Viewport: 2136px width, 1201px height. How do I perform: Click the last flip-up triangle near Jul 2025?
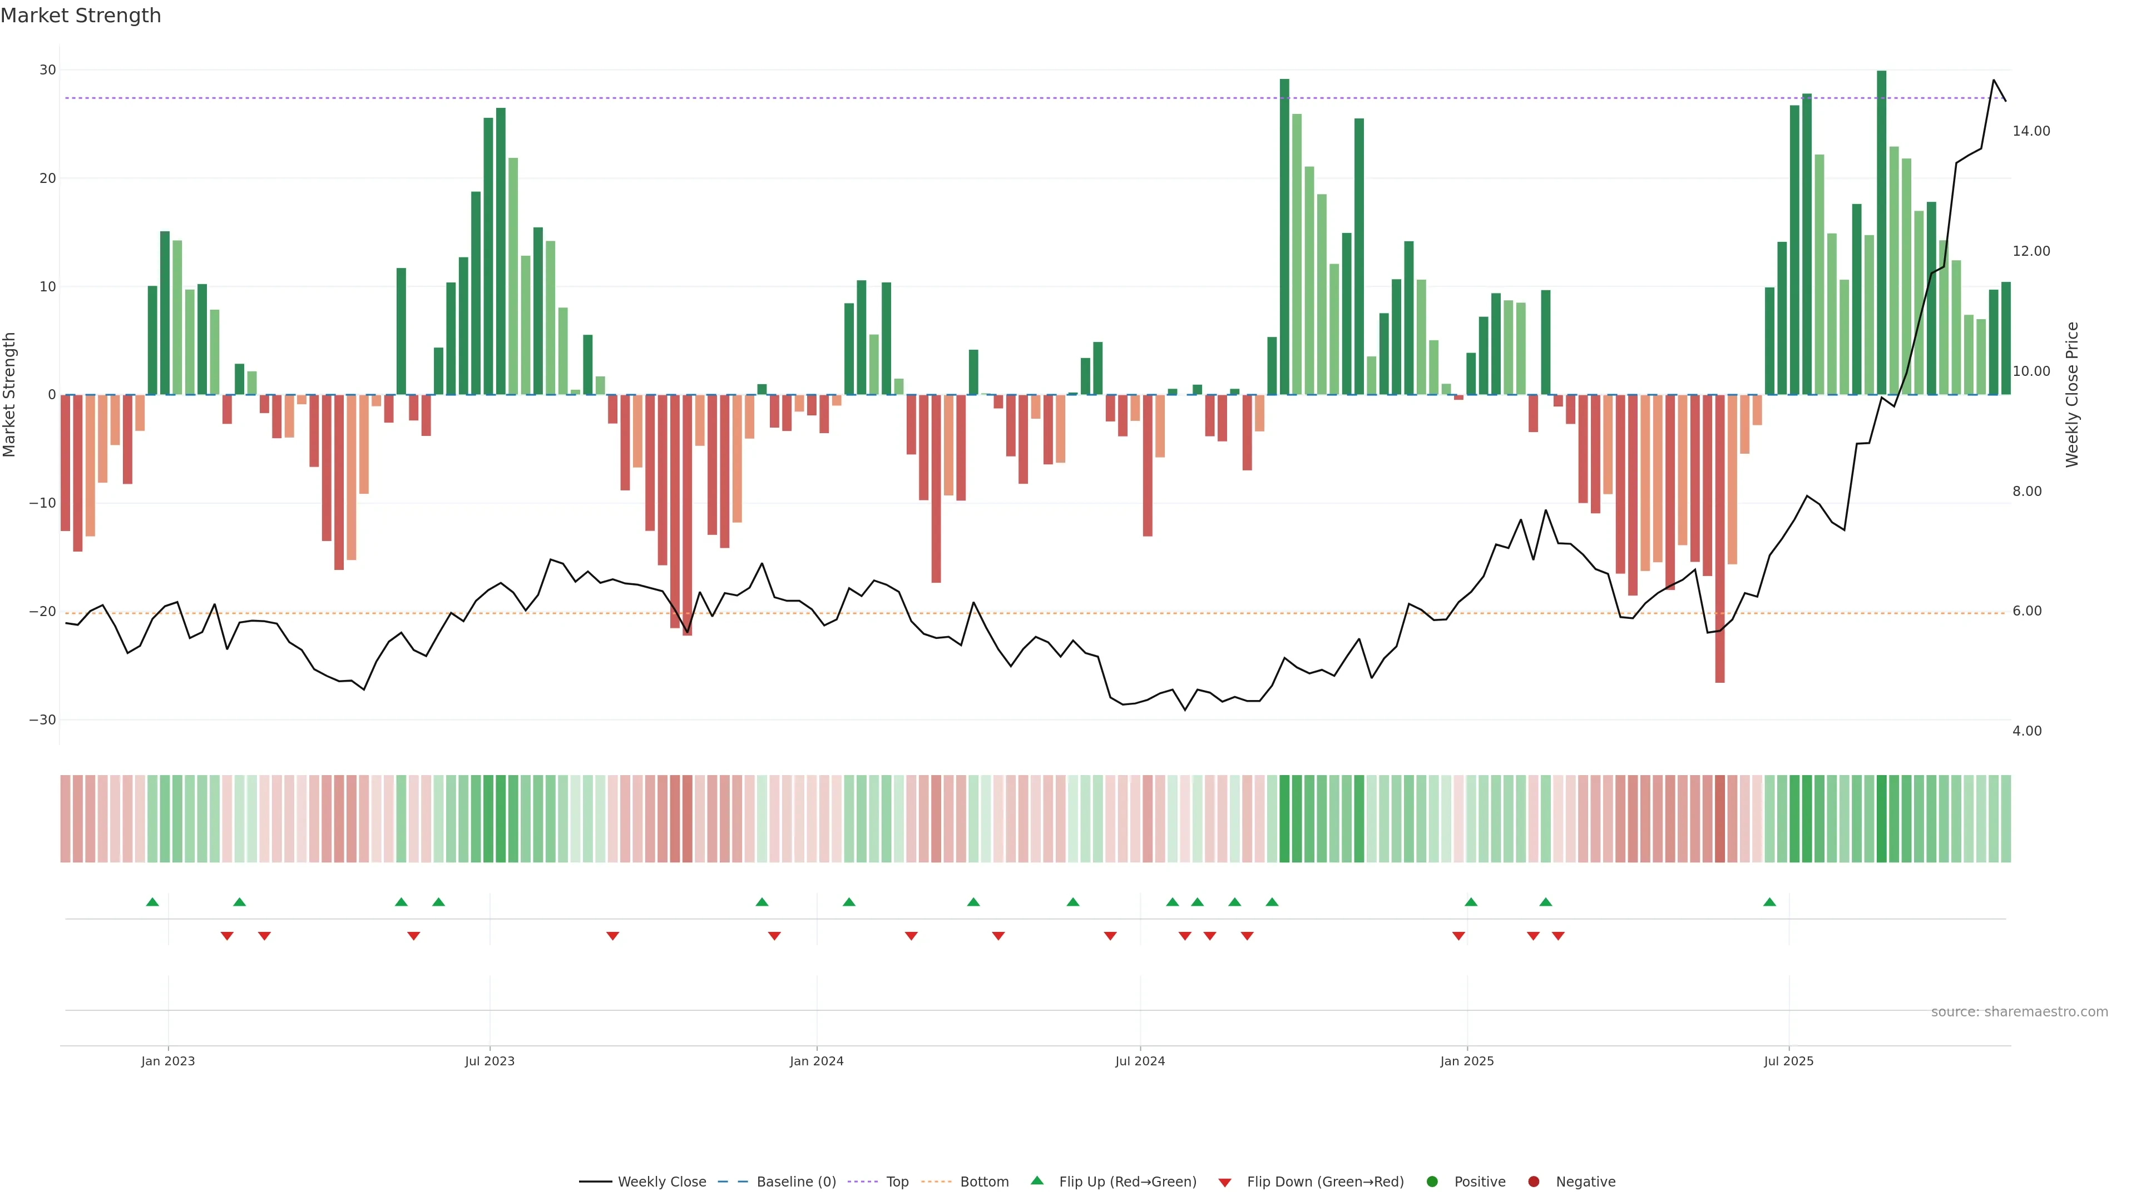pyautogui.click(x=1769, y=902)
